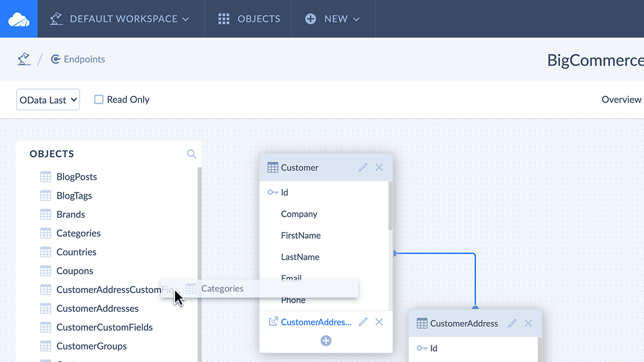
Task: Select BlogPosts in the objects list
Action: (x=76, y=177)
